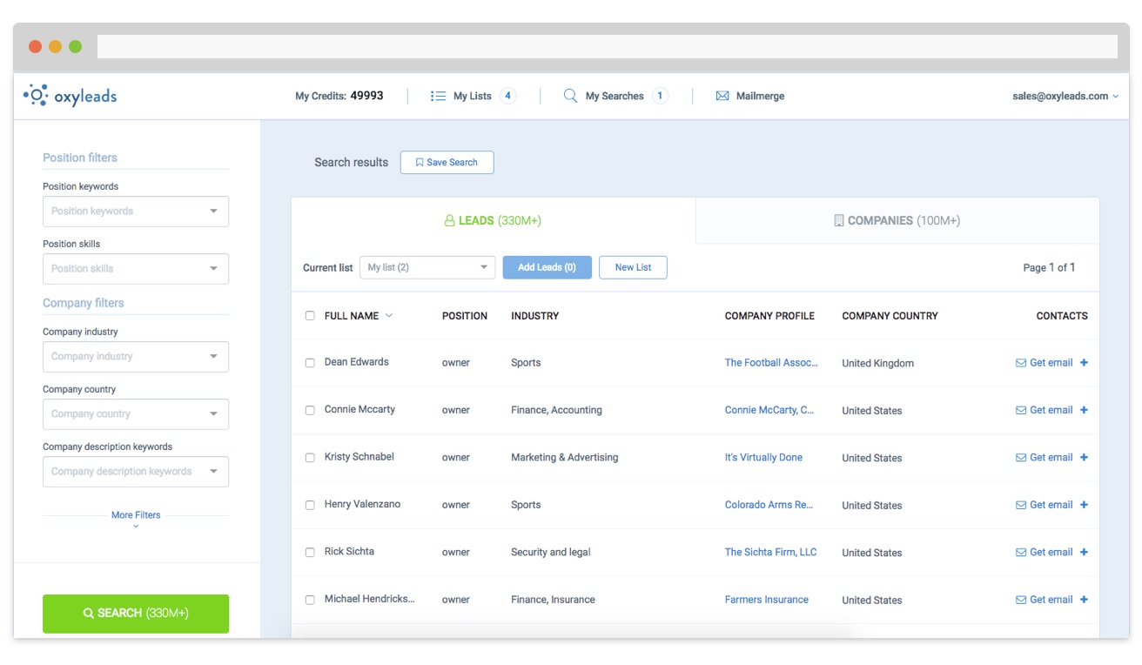1142x665 pixels.
Task: Select the Henry Valenzano checkbox
Action: [x=310, y=505]
